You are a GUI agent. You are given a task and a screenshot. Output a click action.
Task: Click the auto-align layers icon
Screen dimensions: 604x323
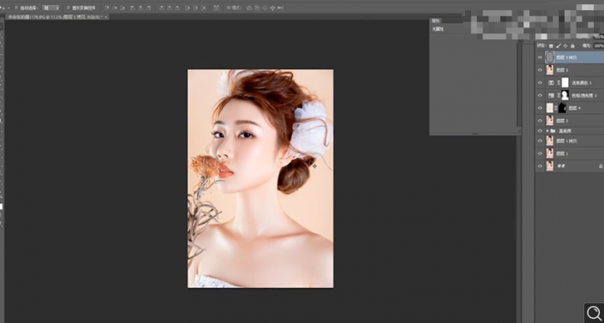point(217,8)
